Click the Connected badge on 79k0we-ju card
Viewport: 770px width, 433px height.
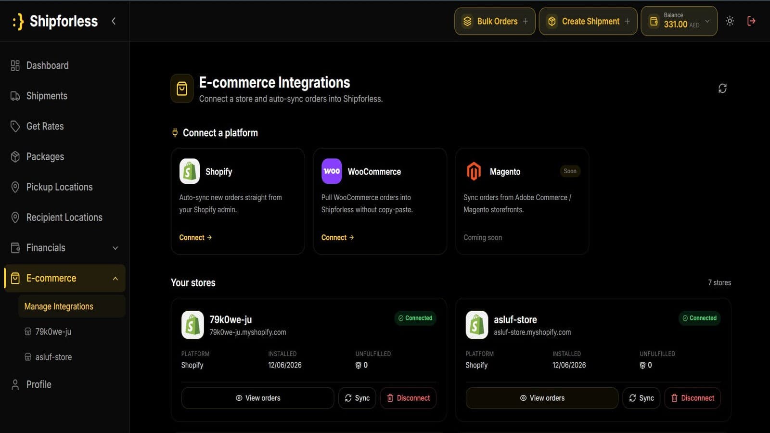(415, 318)
